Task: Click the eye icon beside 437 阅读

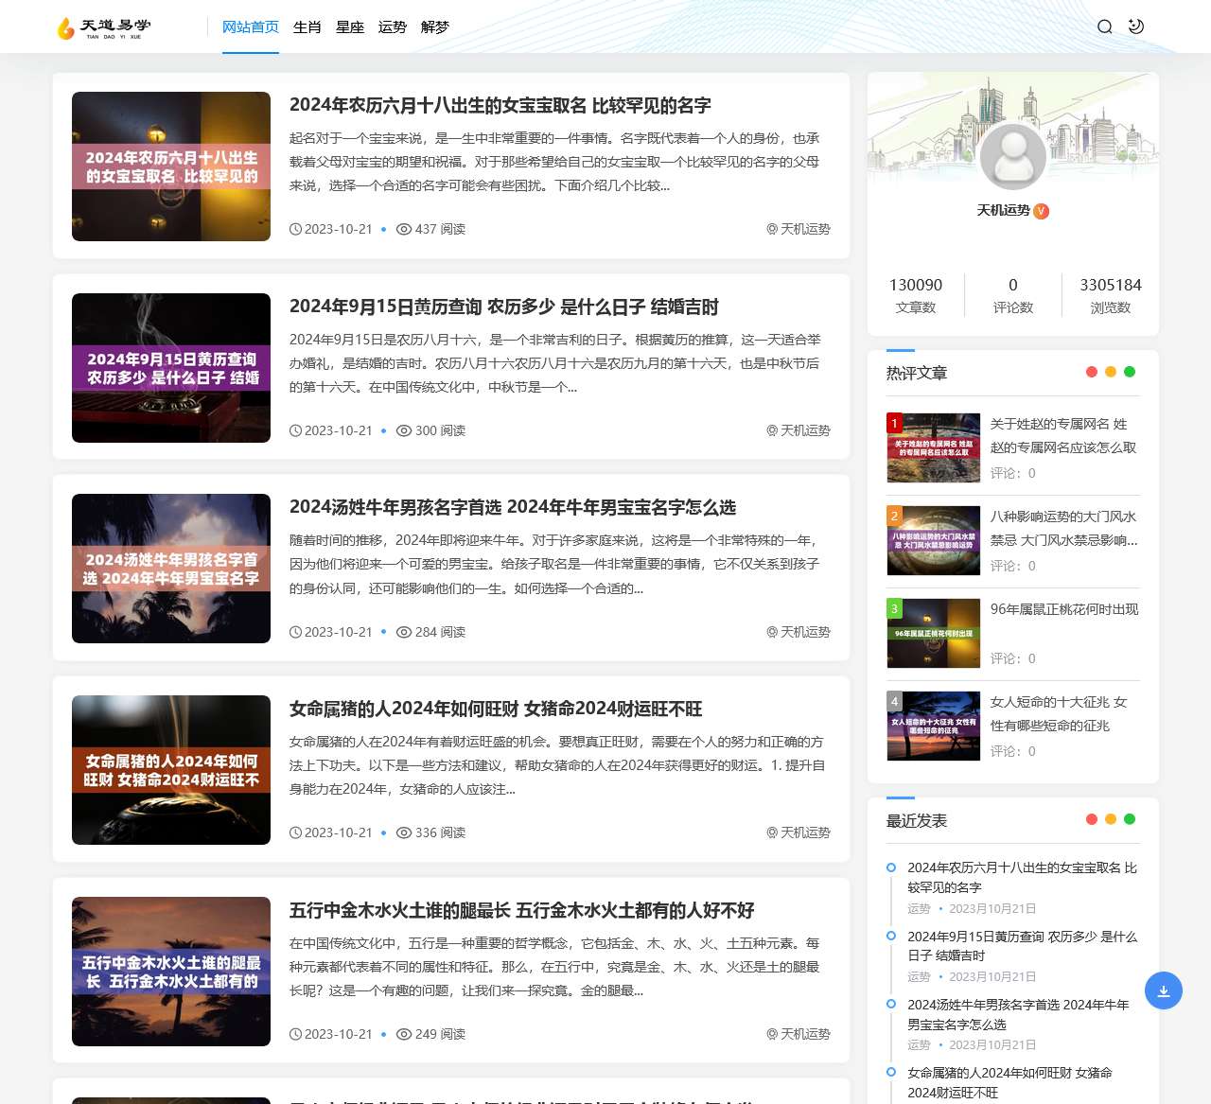Action: pyautogui.click(x=404, y=229)
